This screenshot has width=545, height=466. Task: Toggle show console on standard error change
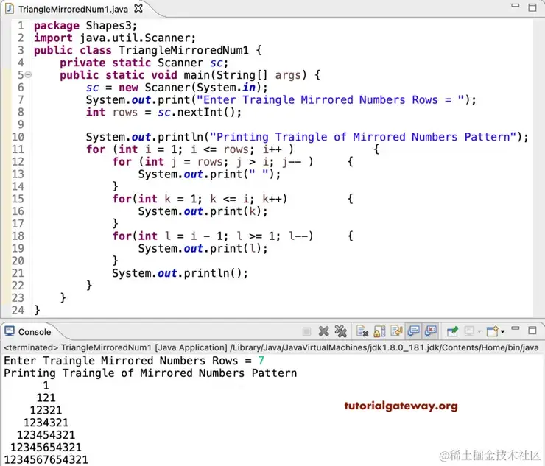point(430,331)
